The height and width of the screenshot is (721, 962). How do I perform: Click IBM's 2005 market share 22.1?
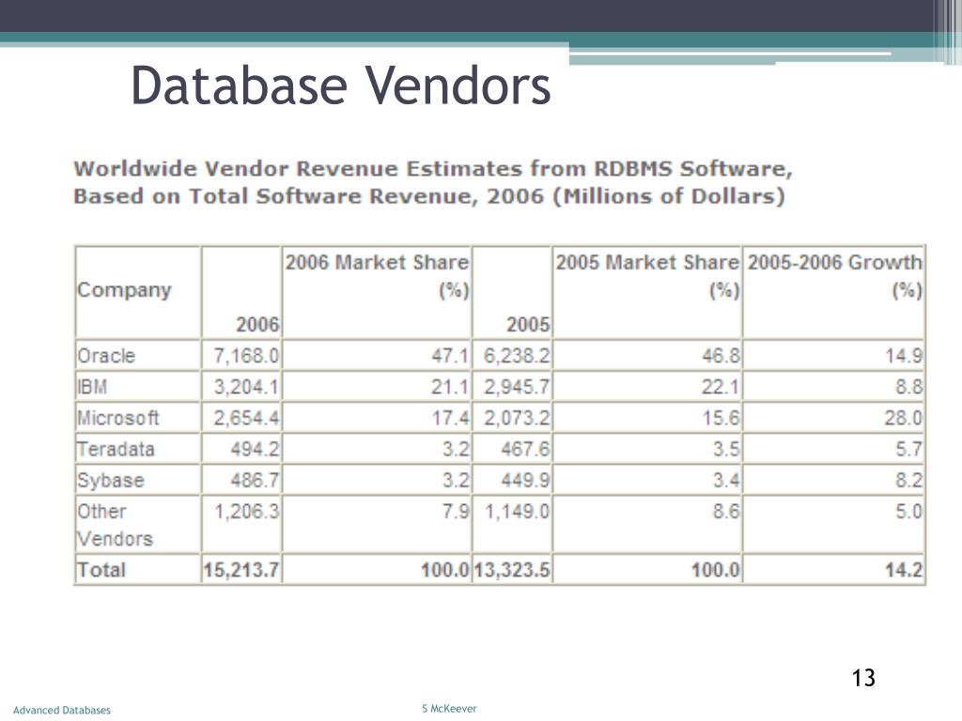(721, 387)
